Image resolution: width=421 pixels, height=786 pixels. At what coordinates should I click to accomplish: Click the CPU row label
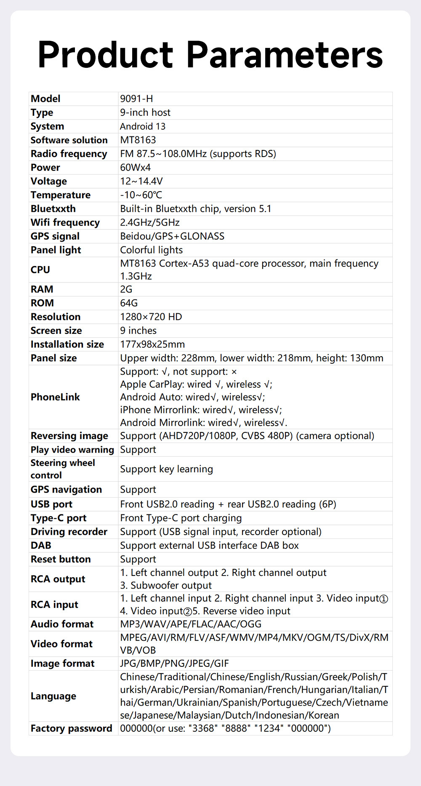click(40, 269)
